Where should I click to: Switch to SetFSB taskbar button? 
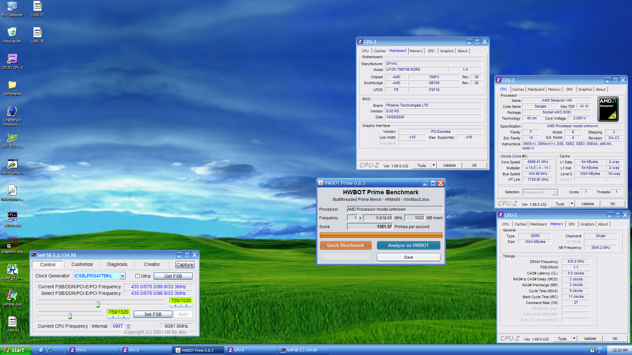303,350
